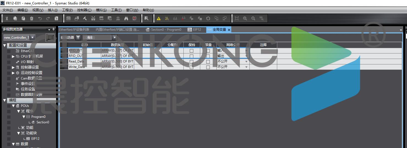The width and height of the screenshot is (407, 148).
Task: Click the Write_Data variable name cell
Action: pyautogui.click(x=84, y=67)
